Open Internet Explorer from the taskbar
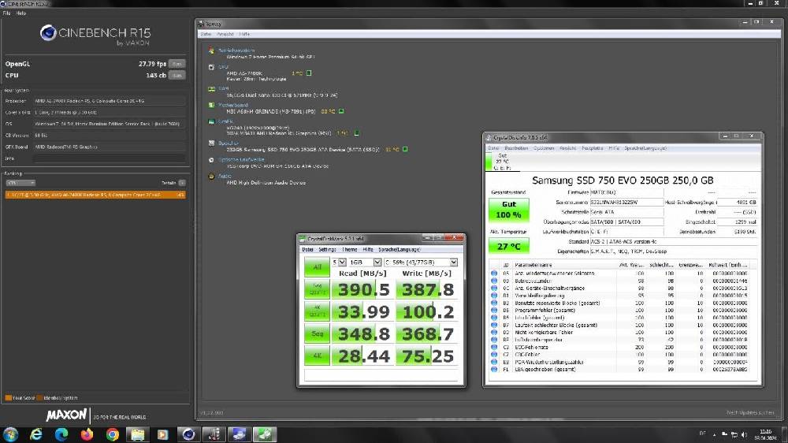Image resolution: width=788 pixels, height=443 pixels. pyautogui.click(x=36, y=434)
